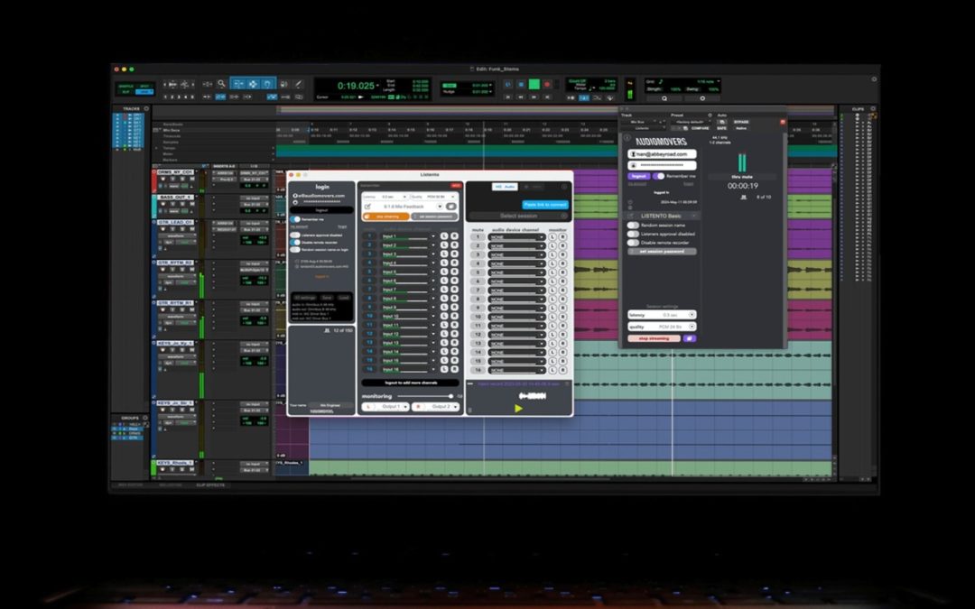Viewport: 975px width, 609px height.
Task: Mute receiver channel 8 in Listento
Action: point(478,299)
